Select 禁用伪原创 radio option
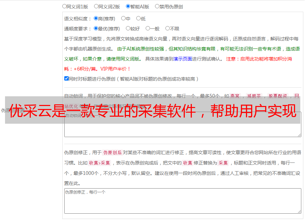305x220 pixels. (157, 6)
